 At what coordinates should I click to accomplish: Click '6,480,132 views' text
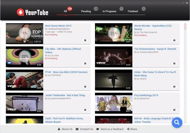point(65,32)
